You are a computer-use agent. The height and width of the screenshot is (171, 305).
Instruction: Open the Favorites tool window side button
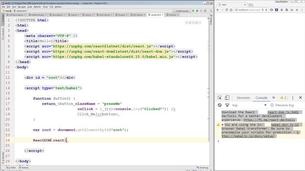point(3,157)
